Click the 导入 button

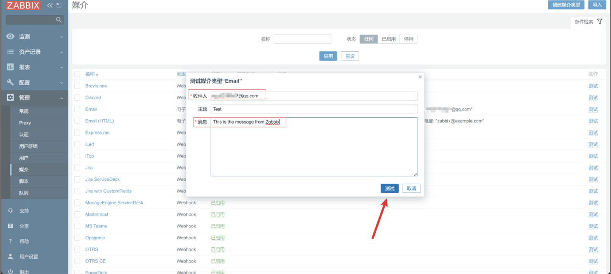click(597, 5)
